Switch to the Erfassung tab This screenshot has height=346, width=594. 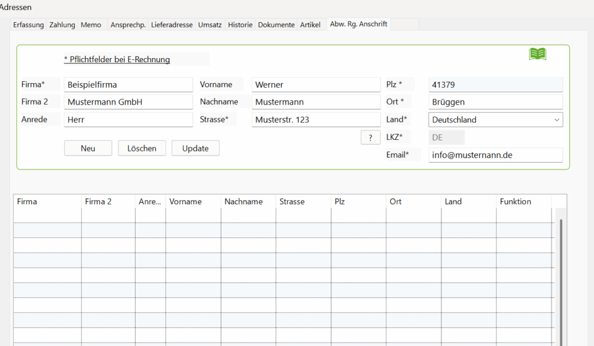click(28, 25)
